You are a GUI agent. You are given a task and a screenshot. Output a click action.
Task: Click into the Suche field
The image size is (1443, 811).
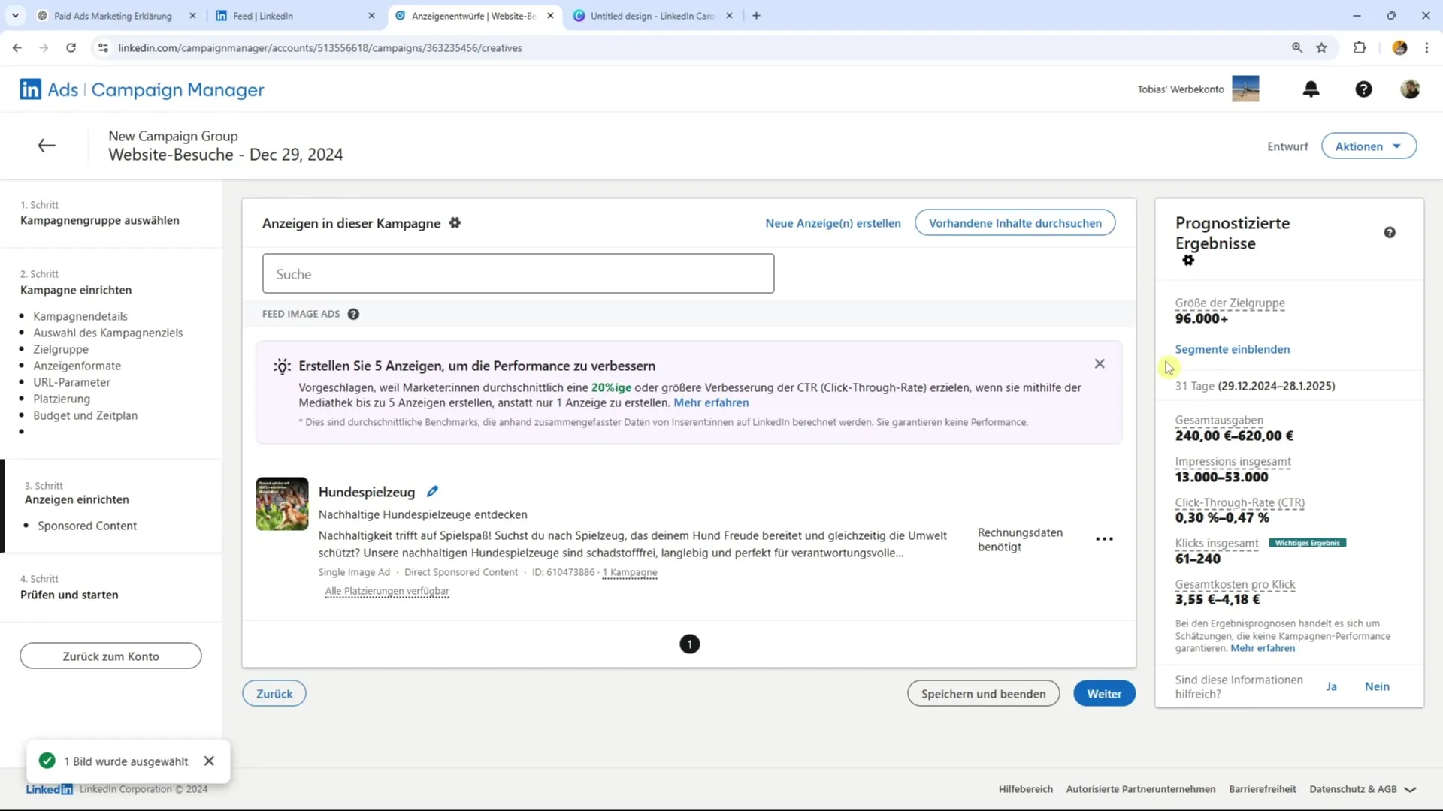coord(518,273)
